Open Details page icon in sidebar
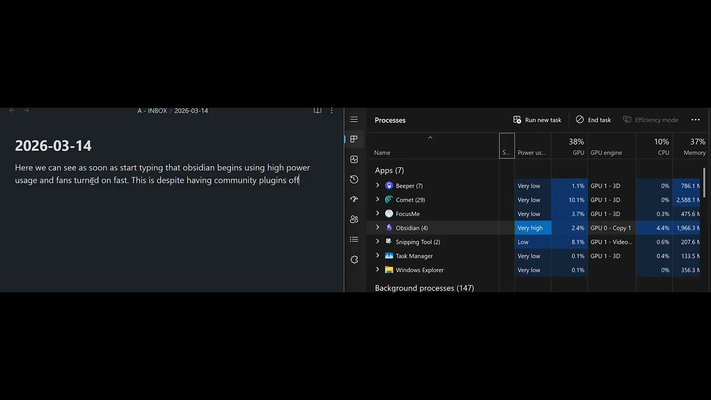The width and height of the screenshot is (711, 400). [354, 239]
